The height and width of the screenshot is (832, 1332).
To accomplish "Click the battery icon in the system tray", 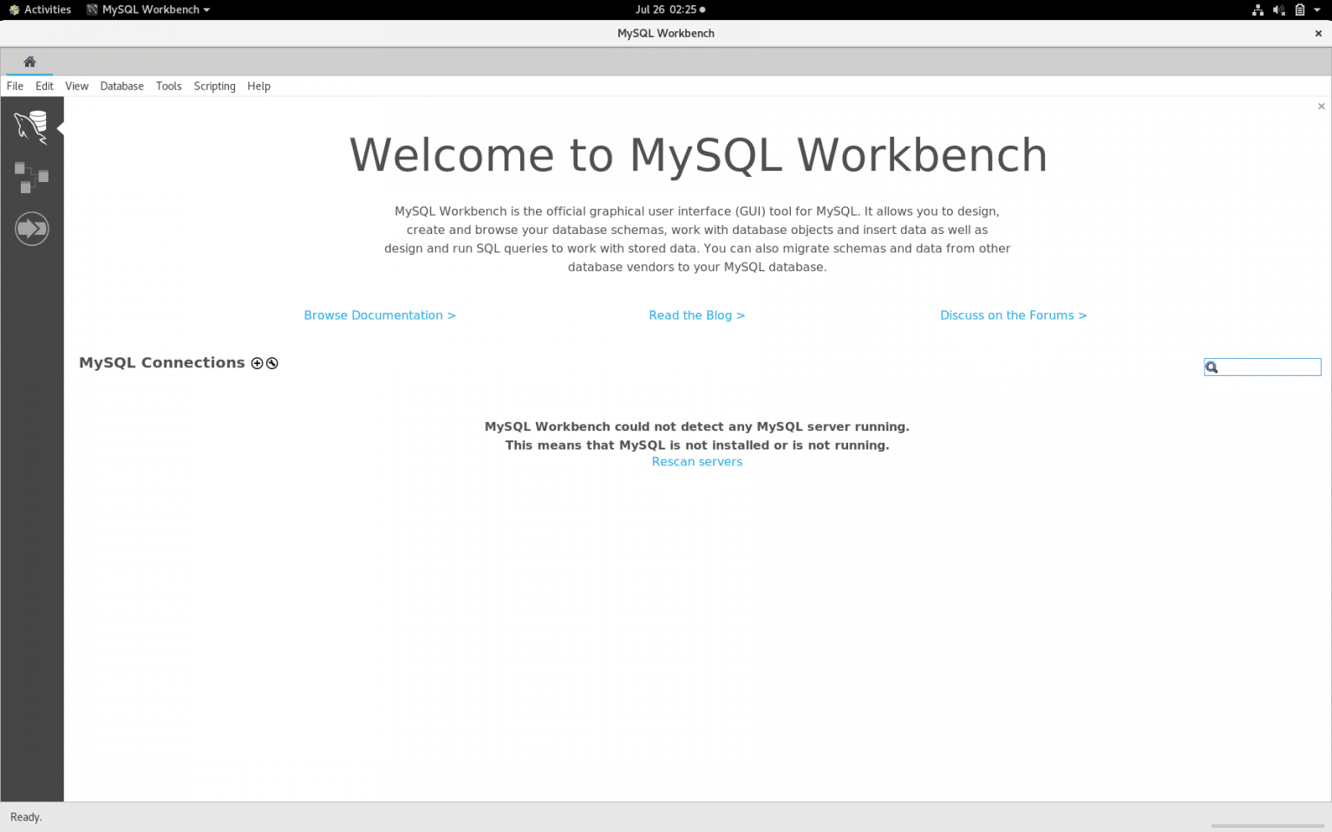I will click(x=1299, y=10).
